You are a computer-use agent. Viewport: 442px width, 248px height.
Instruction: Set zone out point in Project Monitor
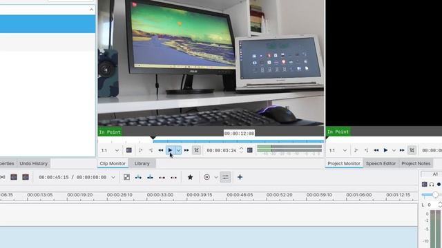(x=366, y=150)
